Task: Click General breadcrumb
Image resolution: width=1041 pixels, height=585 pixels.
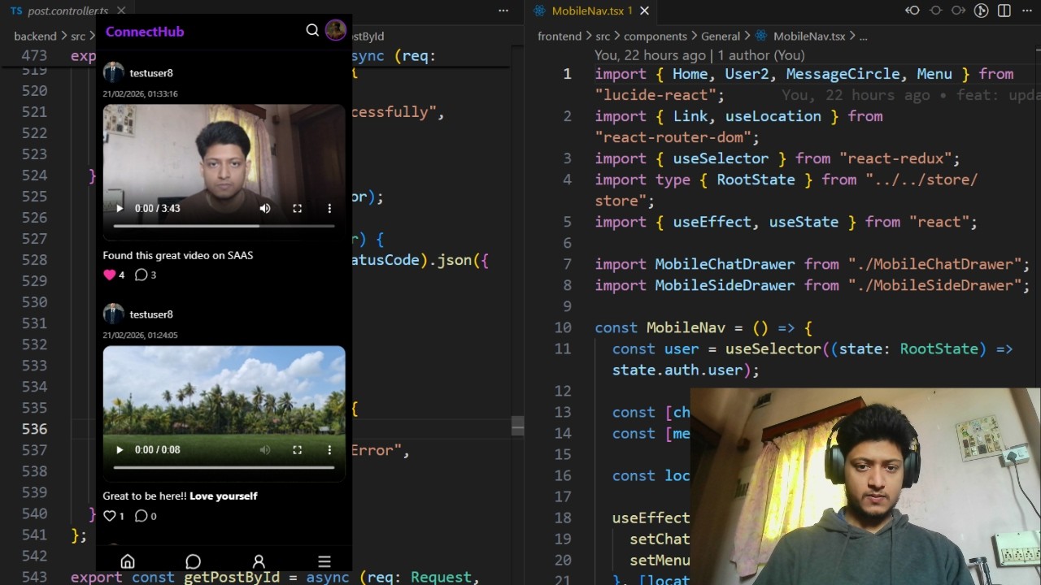Action: (x=721, y=37)
